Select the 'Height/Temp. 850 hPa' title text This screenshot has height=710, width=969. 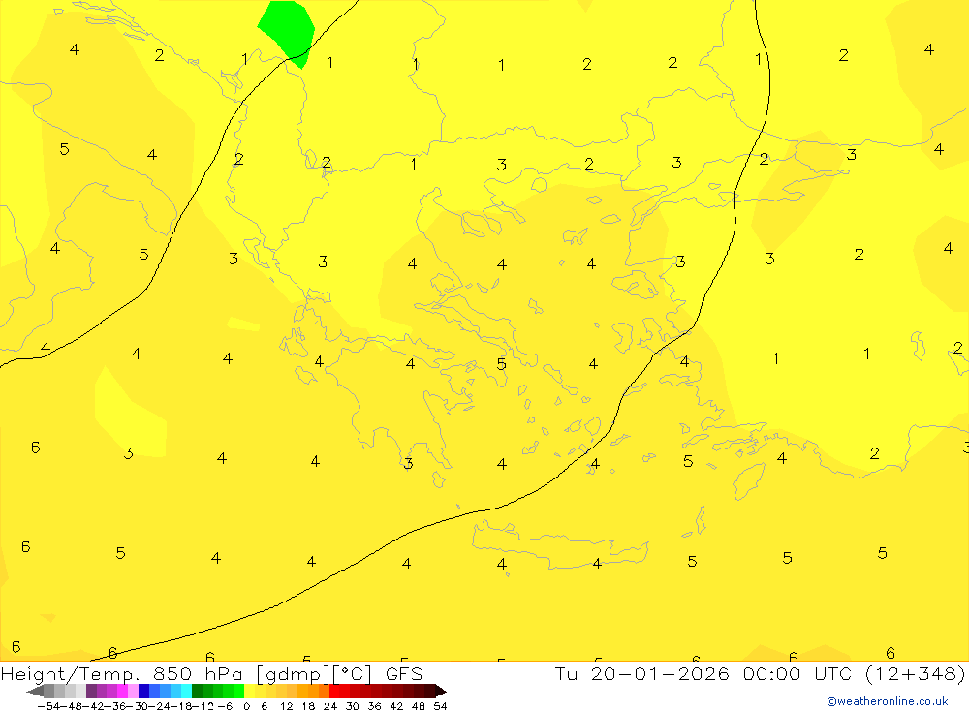click(122, 674)
